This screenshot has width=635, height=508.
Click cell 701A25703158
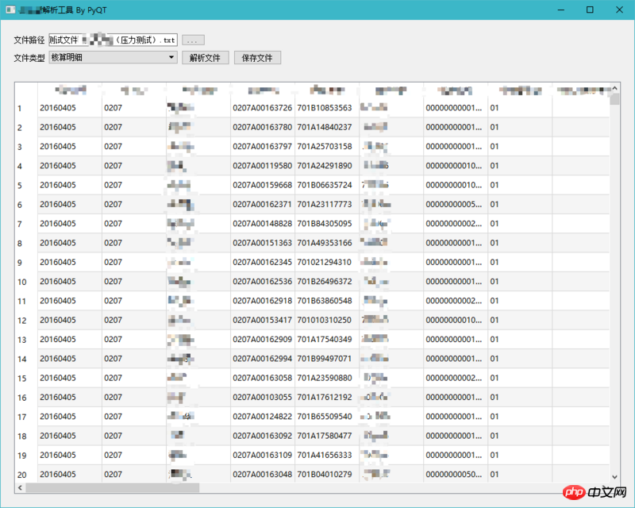(327, 146)
